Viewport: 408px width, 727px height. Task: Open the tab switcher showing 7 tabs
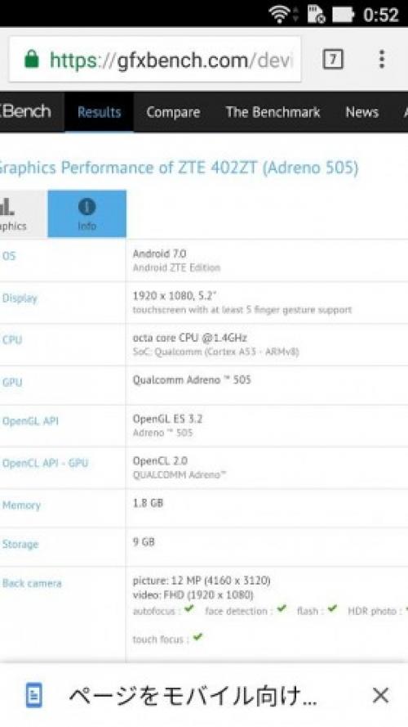click(x=333, y=60)
